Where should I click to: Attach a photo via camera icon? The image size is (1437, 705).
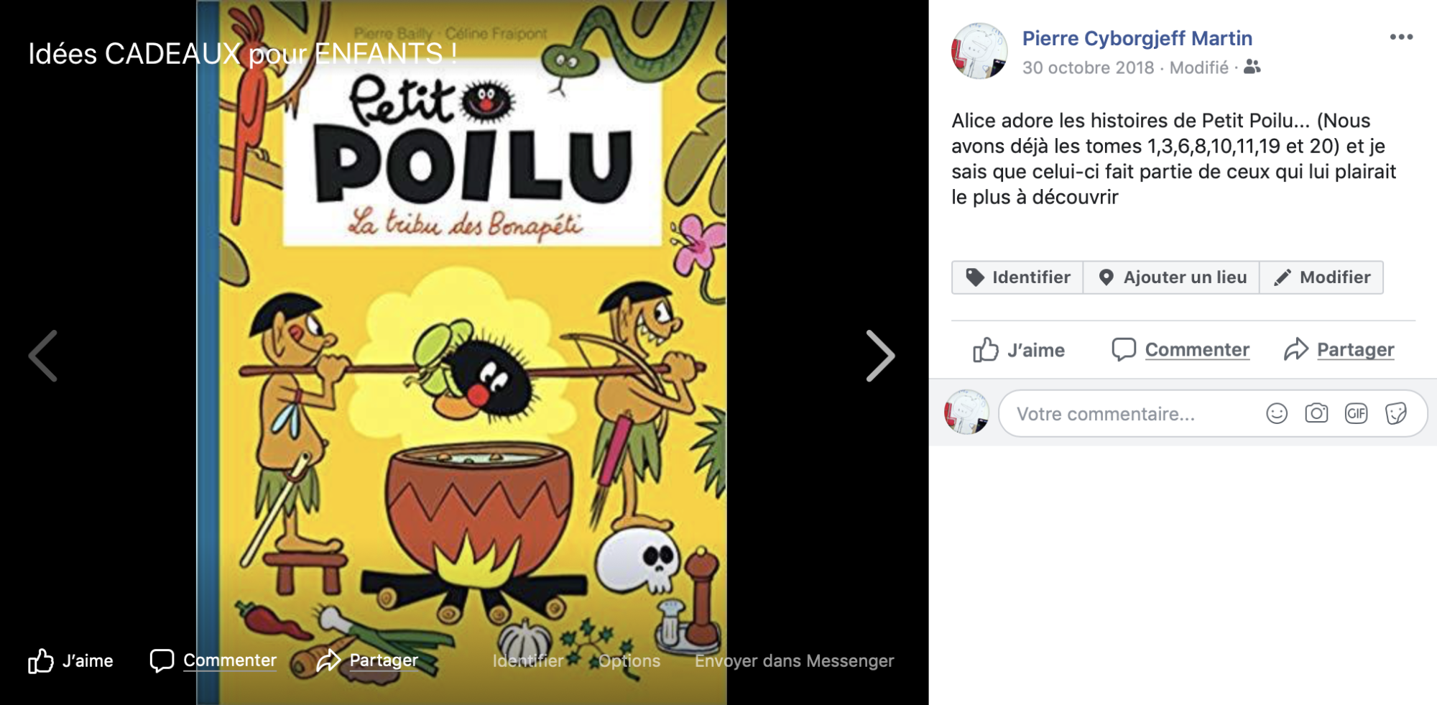tap(1316, 413)
